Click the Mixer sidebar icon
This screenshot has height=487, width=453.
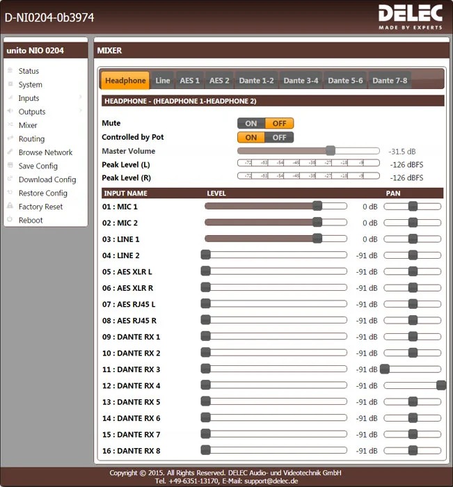[x=10, y=125]
